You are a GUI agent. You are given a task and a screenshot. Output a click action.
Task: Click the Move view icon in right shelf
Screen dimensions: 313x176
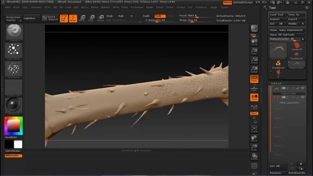coord(254,138)
